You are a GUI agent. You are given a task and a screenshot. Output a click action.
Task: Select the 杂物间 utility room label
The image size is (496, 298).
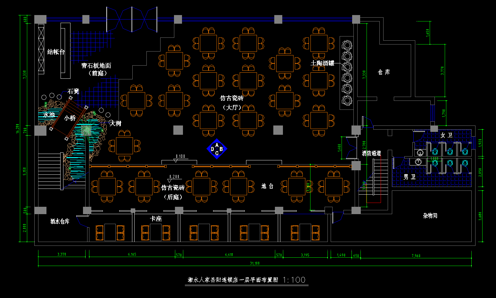pyautogui.click(x=430, y=216)
